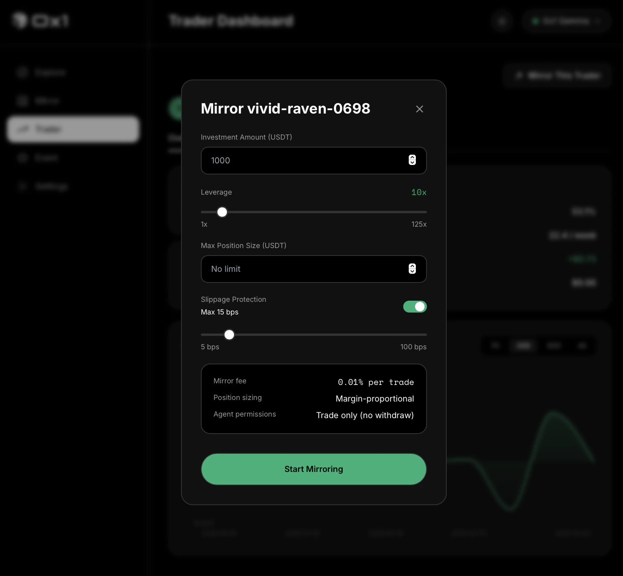Click the Max Position Size (USDT) label

click(x=244, y=246)
